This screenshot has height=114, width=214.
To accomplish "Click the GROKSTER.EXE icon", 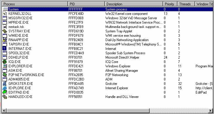I will (x=5, y=83).
